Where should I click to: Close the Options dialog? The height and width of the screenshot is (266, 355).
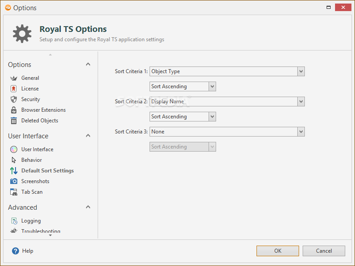coord(343,8)
